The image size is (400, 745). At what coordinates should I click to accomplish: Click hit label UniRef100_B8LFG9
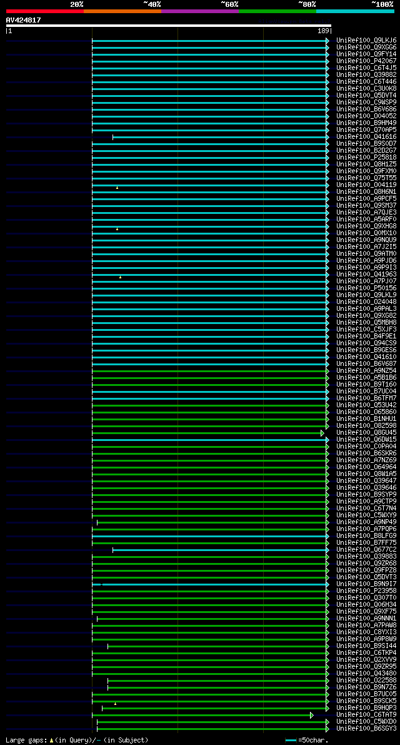pyautogui.click(x=366, y=535)
